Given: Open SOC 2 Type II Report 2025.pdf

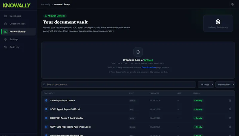Looking at the screenshot, I should tap(65, 109).
